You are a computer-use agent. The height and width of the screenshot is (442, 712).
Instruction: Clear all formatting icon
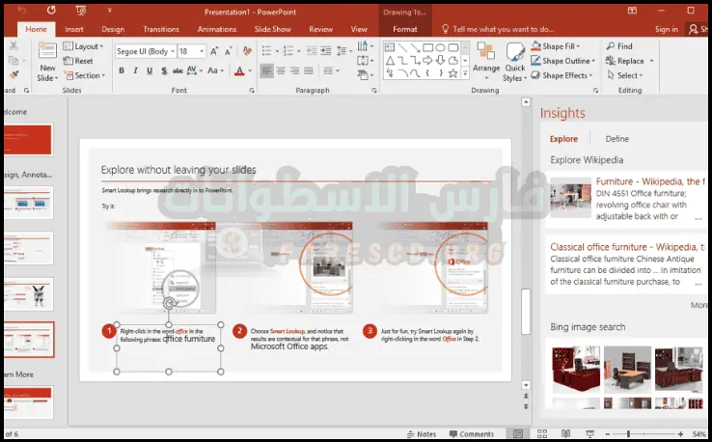pos(248,51)
